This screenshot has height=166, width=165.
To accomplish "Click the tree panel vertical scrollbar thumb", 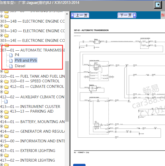I will pyautogui.click(x=67, y=91).
